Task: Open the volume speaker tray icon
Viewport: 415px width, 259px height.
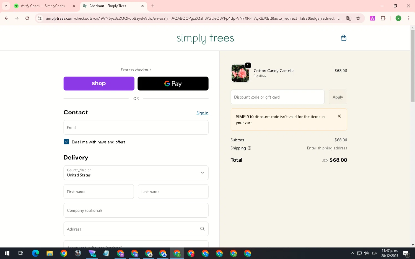Action: coord(366,253)
